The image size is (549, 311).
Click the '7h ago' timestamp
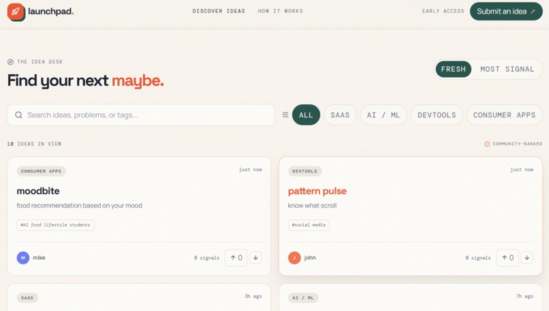pyautogui.click(x=524, y=296)
